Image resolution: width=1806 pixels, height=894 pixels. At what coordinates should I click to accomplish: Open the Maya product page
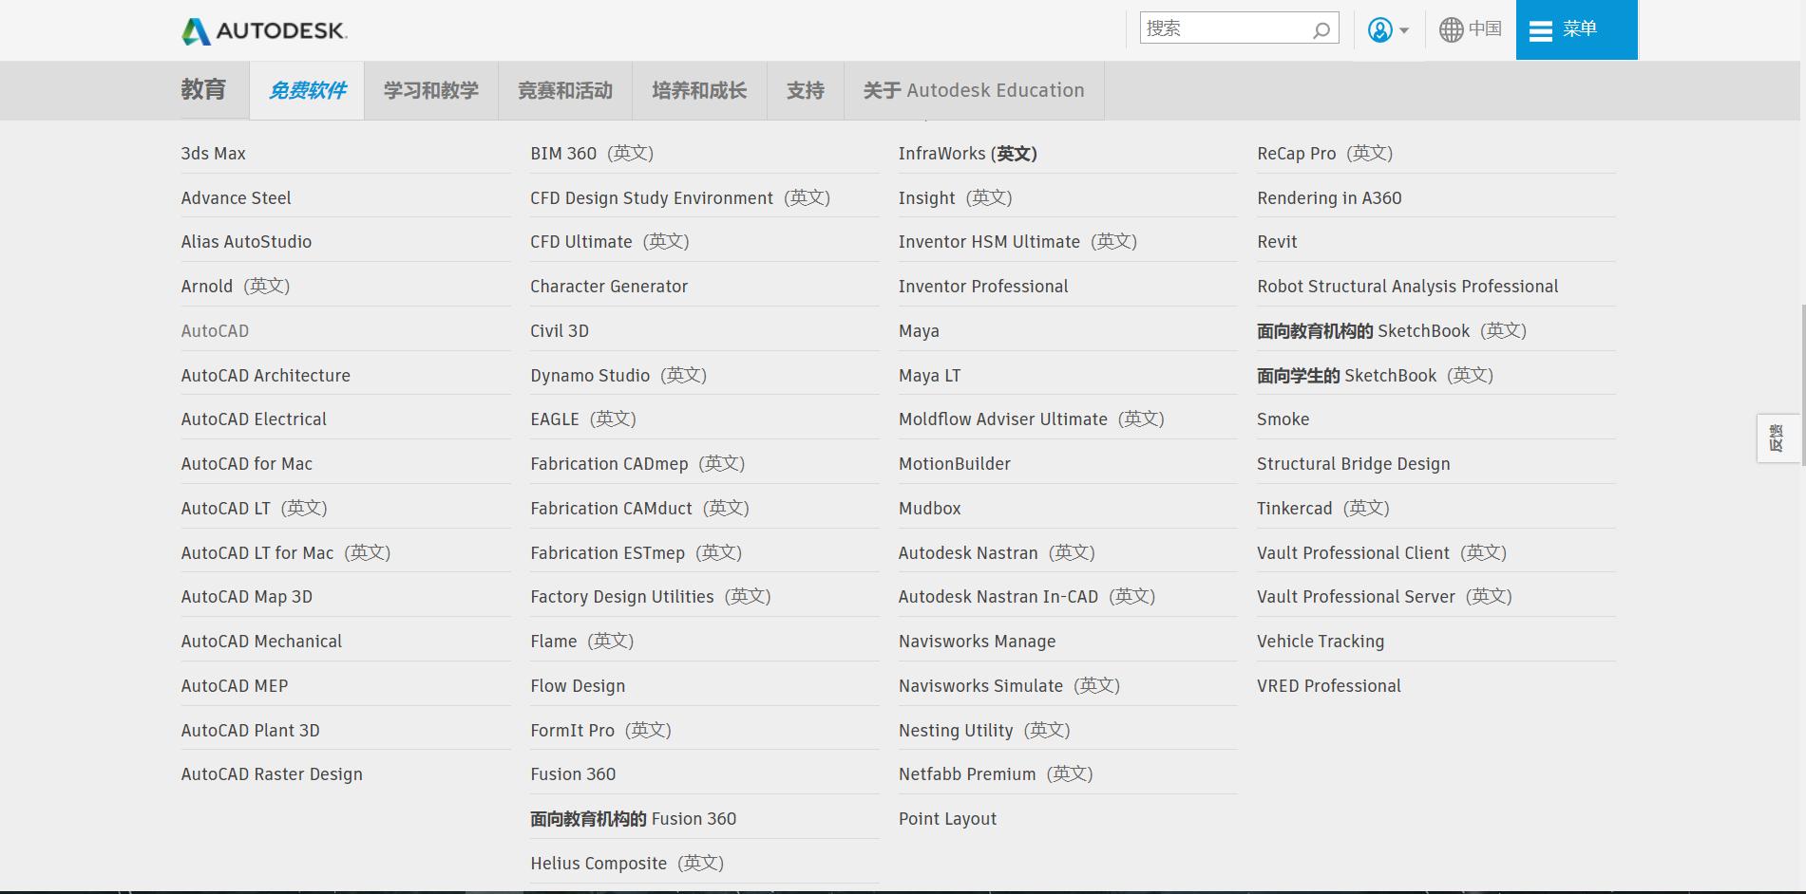[919, 330]
